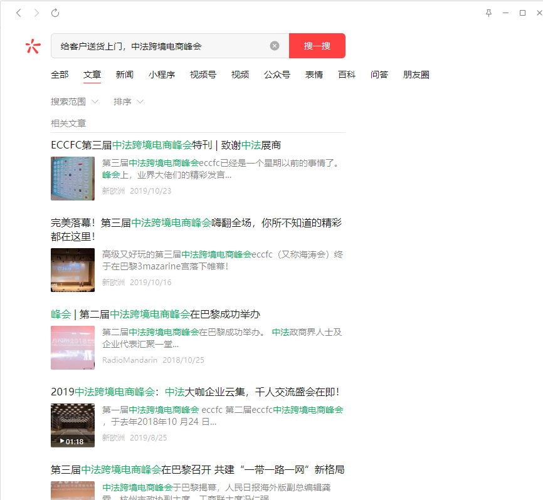Screen dimensions: 543x500
Task: Switch to the 表情 tab
Action: 314,75
